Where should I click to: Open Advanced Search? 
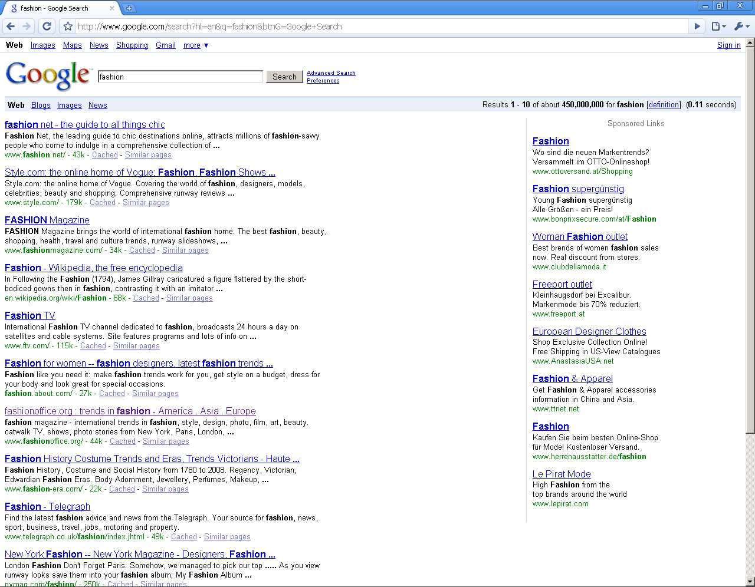pyautogui.click(x=331, y=73)
